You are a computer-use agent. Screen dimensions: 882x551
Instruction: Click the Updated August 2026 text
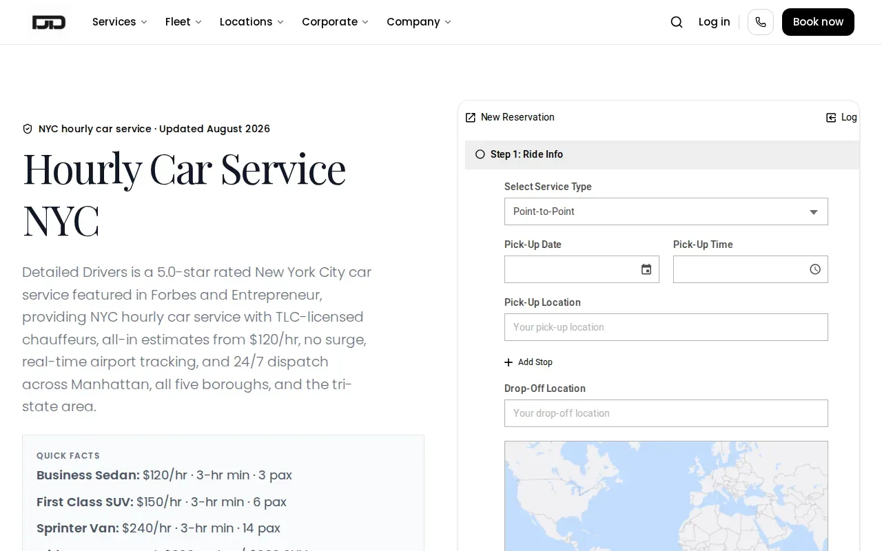click(214, 129)
